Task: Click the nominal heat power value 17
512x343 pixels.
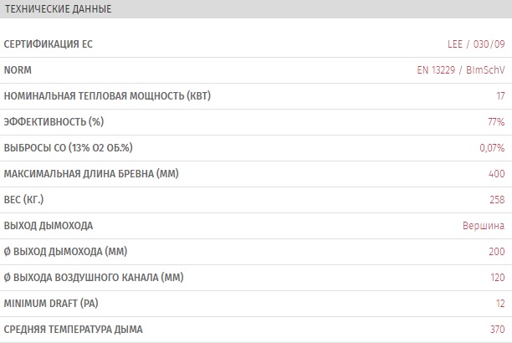Action: pos(500,96)
